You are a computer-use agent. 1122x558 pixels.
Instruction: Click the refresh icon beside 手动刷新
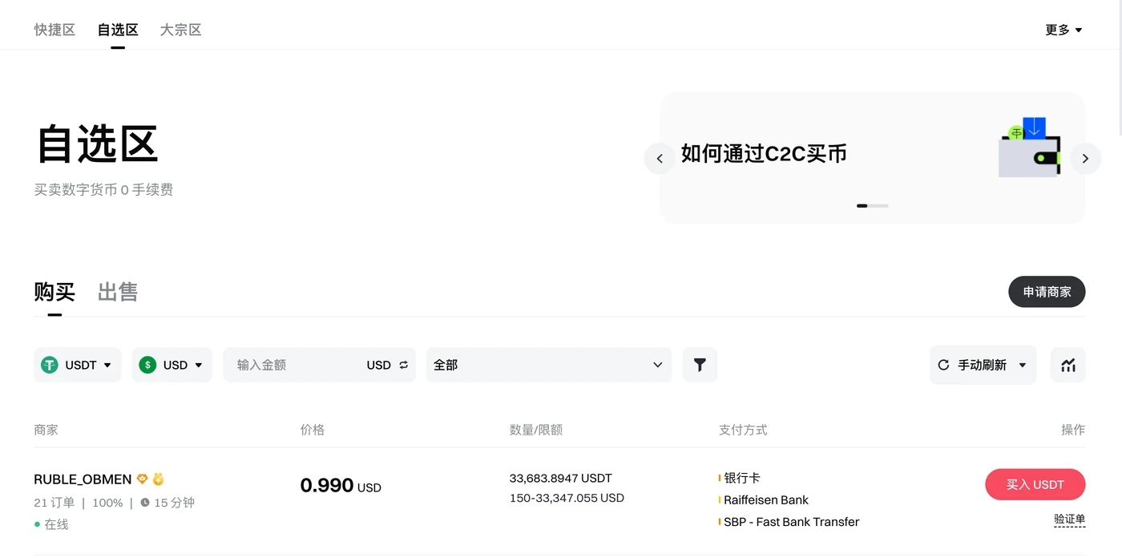coord(943,365)
